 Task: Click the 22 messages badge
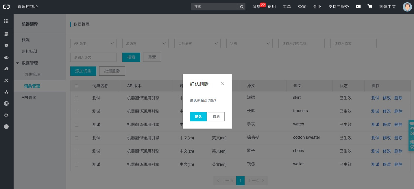(x=263, y=5)
